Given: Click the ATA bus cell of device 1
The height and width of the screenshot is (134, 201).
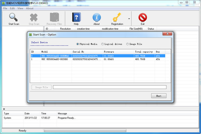Looking at the screenshot, I should (158, 59).
